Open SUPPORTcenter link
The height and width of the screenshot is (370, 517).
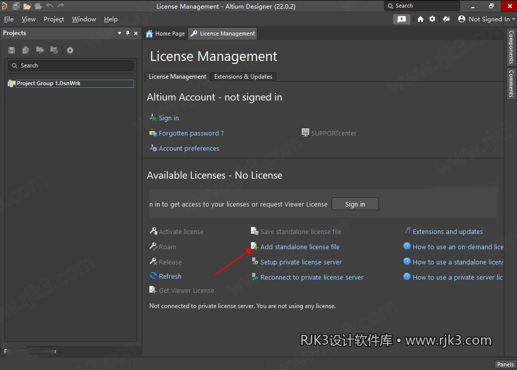click(x=334, y=133)
